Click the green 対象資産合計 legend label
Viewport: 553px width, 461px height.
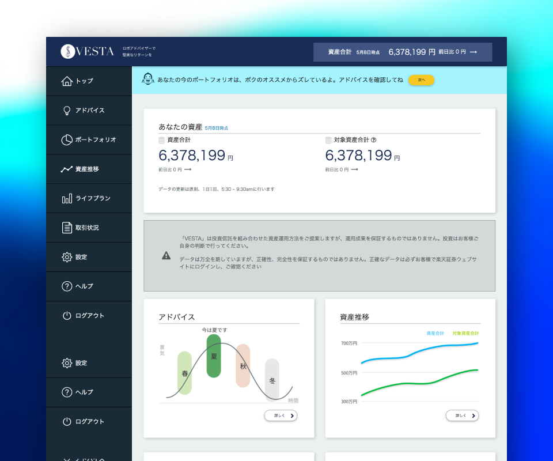click(x=465, y=333)
